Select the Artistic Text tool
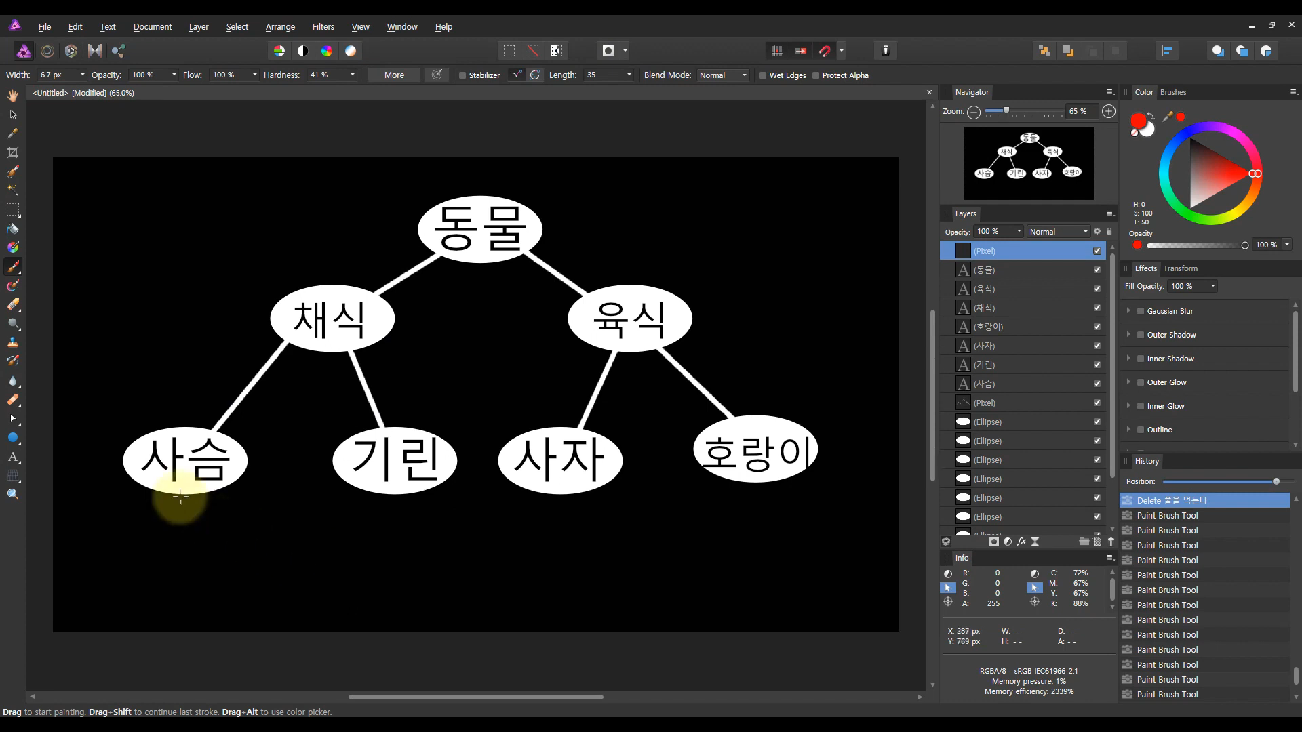This screenshot has width=1302, height=732. pyautogui.click(x=13, y=456)
